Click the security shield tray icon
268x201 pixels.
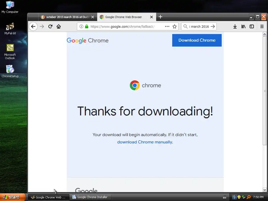(x=239, y=197)
